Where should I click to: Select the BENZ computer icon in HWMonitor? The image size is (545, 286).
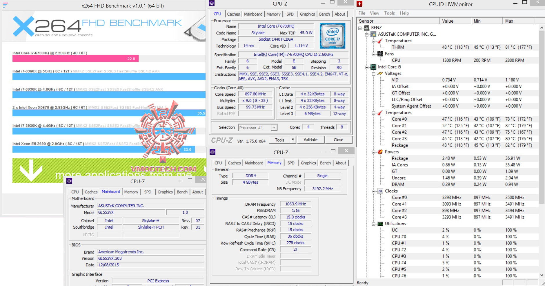366,28
